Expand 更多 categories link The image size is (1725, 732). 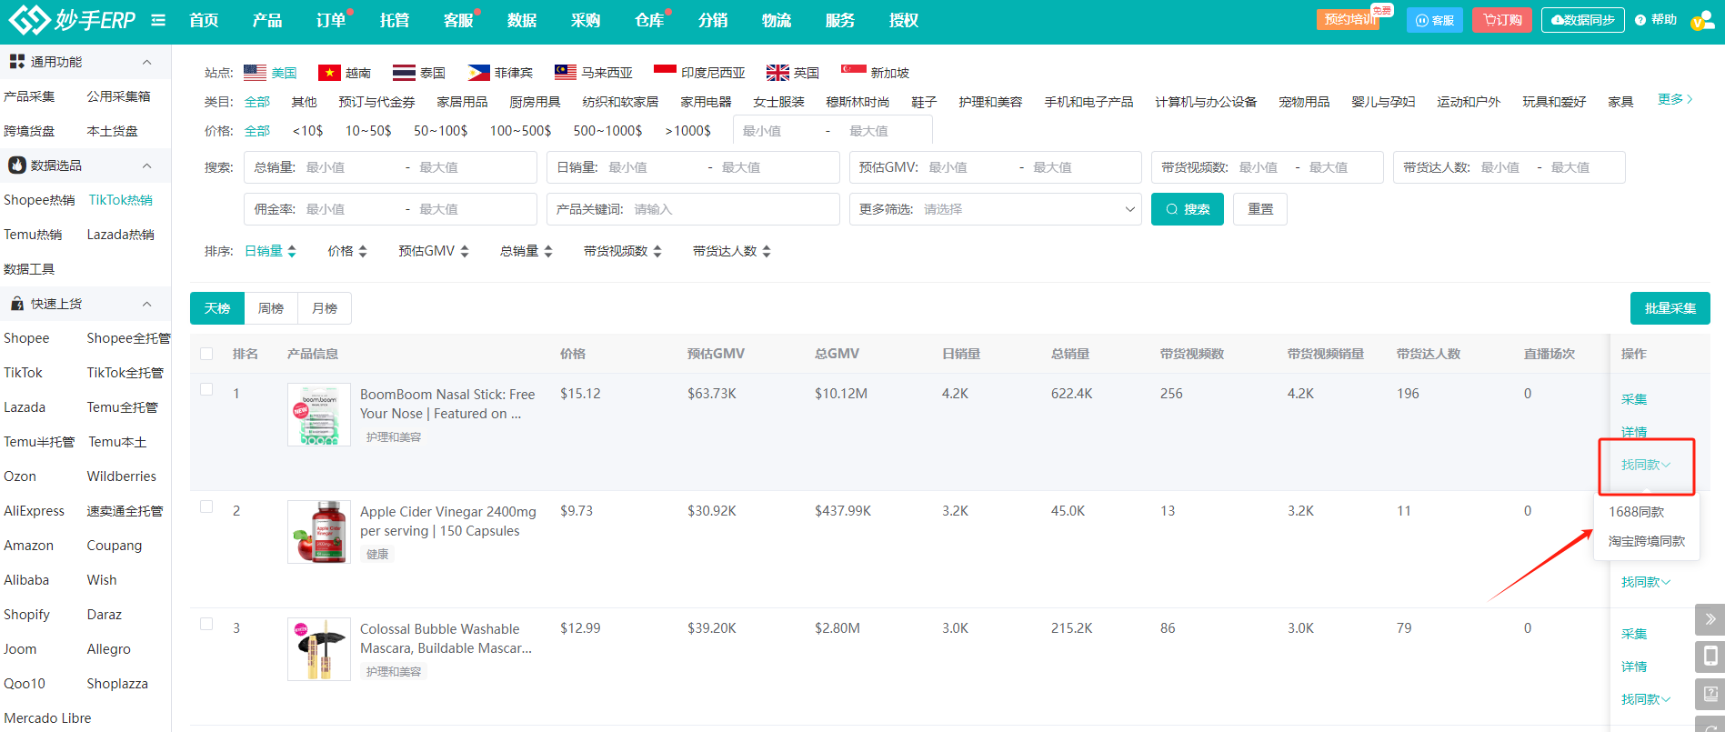(x=1674, y=99)
